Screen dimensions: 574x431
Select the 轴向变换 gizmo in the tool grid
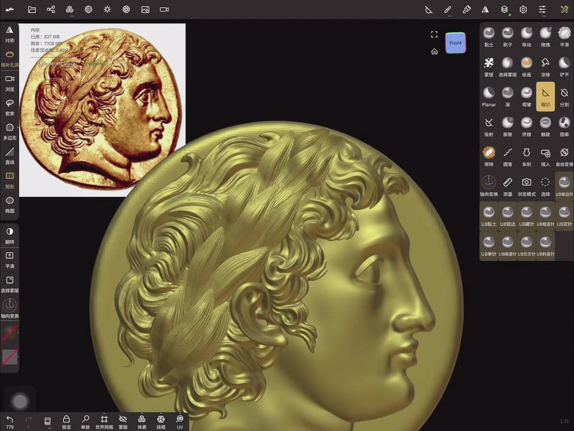pos(488,186)
